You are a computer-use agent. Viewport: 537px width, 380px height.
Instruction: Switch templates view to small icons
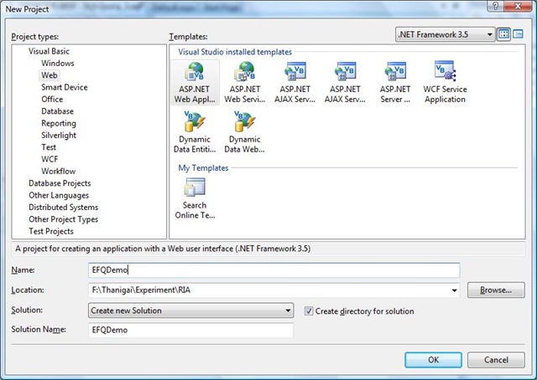[x=518, y=34]
